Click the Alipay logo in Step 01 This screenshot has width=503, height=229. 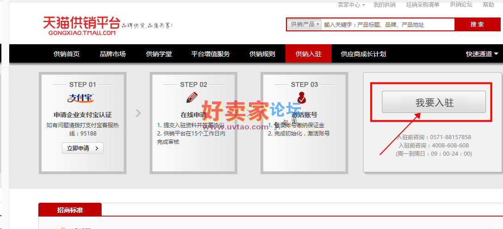click(x=80, y=98)
